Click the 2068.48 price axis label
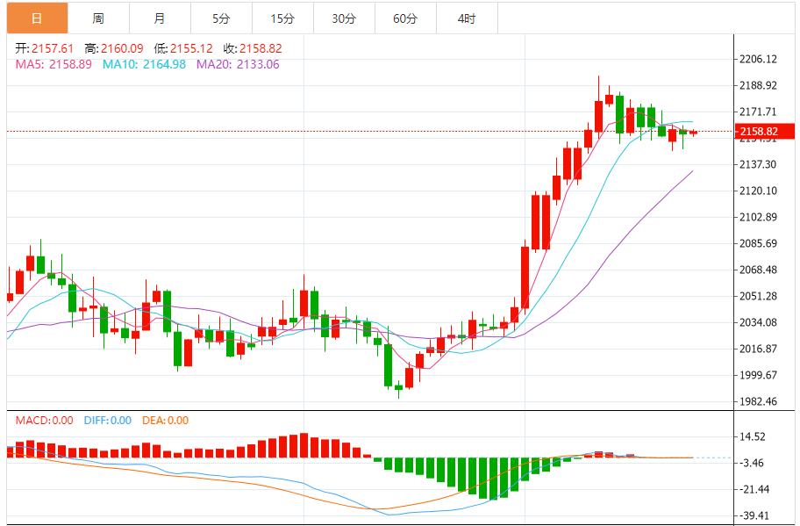 tap(758, 270)
